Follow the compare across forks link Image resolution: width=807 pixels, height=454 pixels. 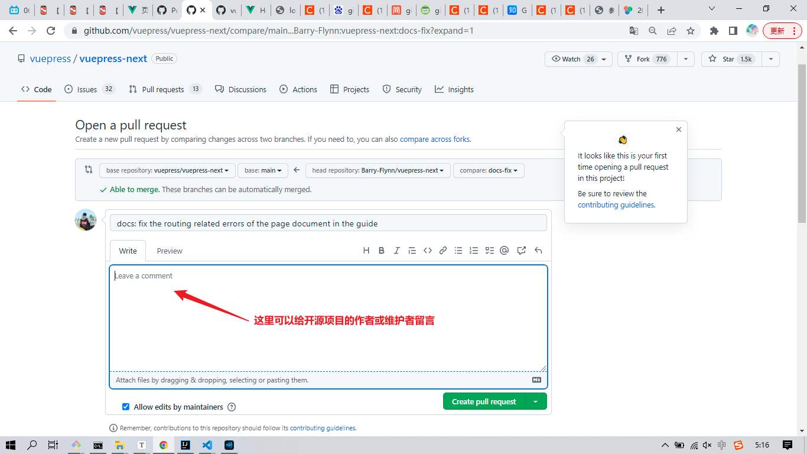435,140
